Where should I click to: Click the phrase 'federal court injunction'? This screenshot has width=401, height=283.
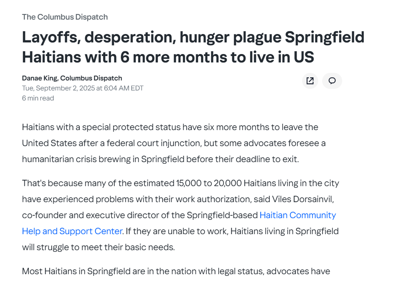pos(153,143)
